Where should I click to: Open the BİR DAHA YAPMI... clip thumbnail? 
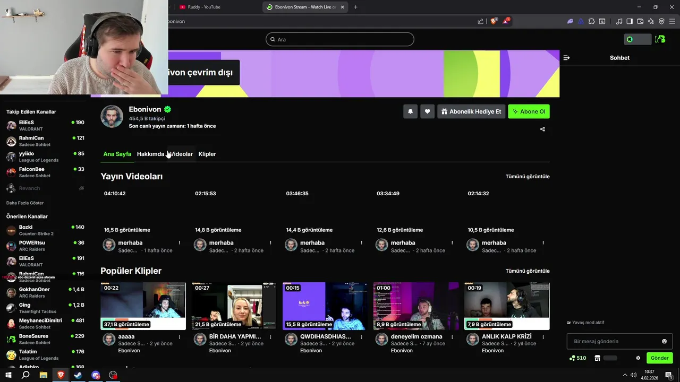click(x=234, y=306)
